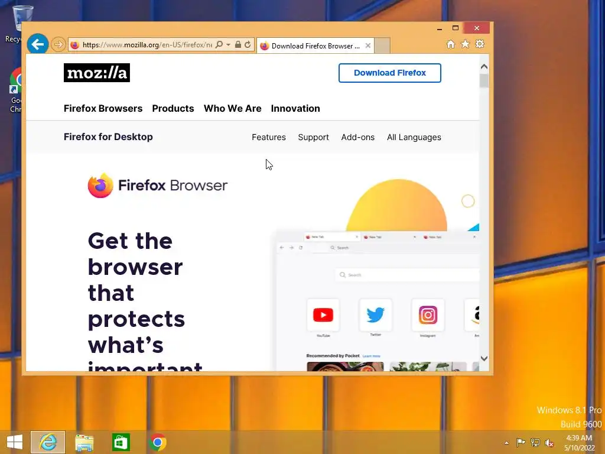This screenshot has width=605, height=454.
Task: Open File Explorer from the taskbar
Action: [84, 442]
